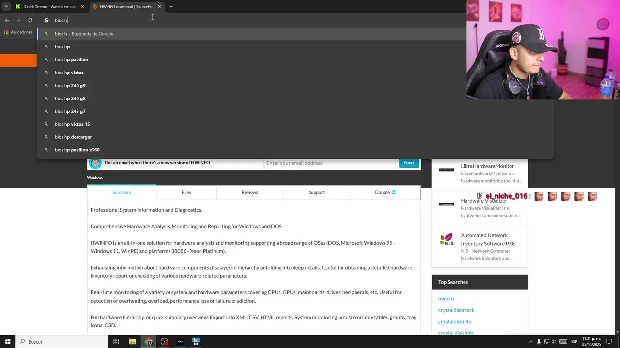Viewport: 620px width, 348px height.
Task: Open the touch keyboard tray icon
Action: click(563, 342)
